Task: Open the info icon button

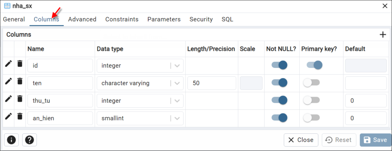Action: [x=11, y=140]
